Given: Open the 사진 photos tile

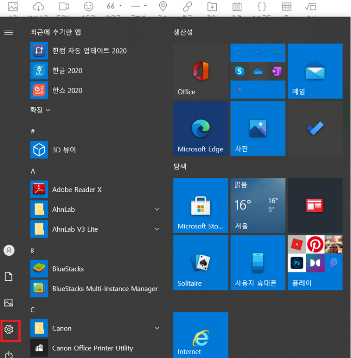Looking at the screenshot, I should [258, 128].
